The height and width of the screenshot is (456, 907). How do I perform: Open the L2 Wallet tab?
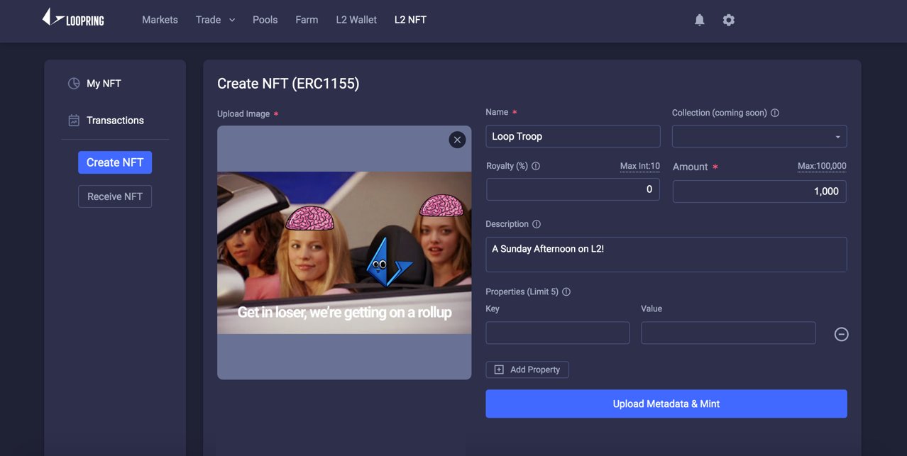point(356,20)
